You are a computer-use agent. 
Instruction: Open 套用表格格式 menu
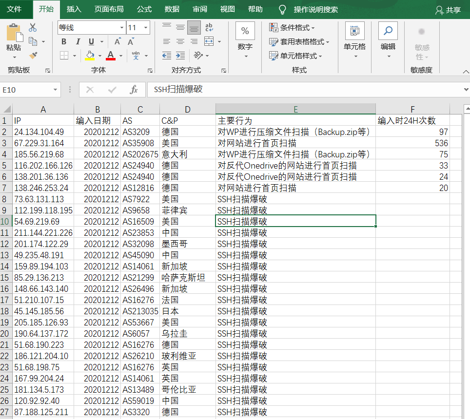[x=299, y=41]
